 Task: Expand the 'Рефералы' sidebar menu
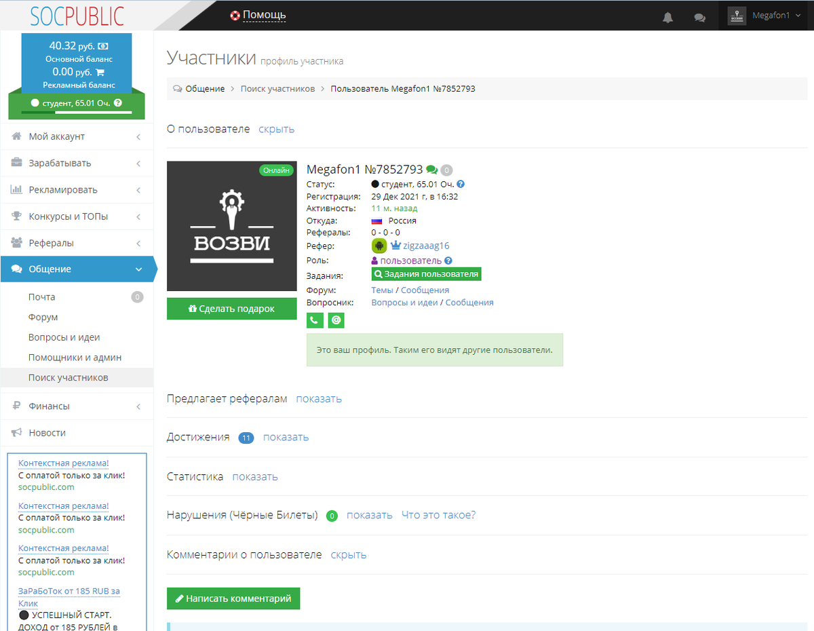click(77, 243)
